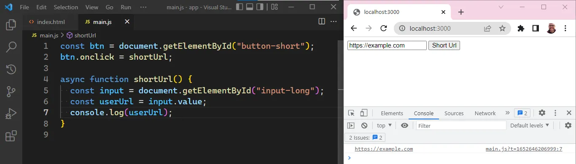Switch to the Elements tab in DevTools
Image resolution: width=576 pixels, height=164 pixels.
tap(392, 113)
